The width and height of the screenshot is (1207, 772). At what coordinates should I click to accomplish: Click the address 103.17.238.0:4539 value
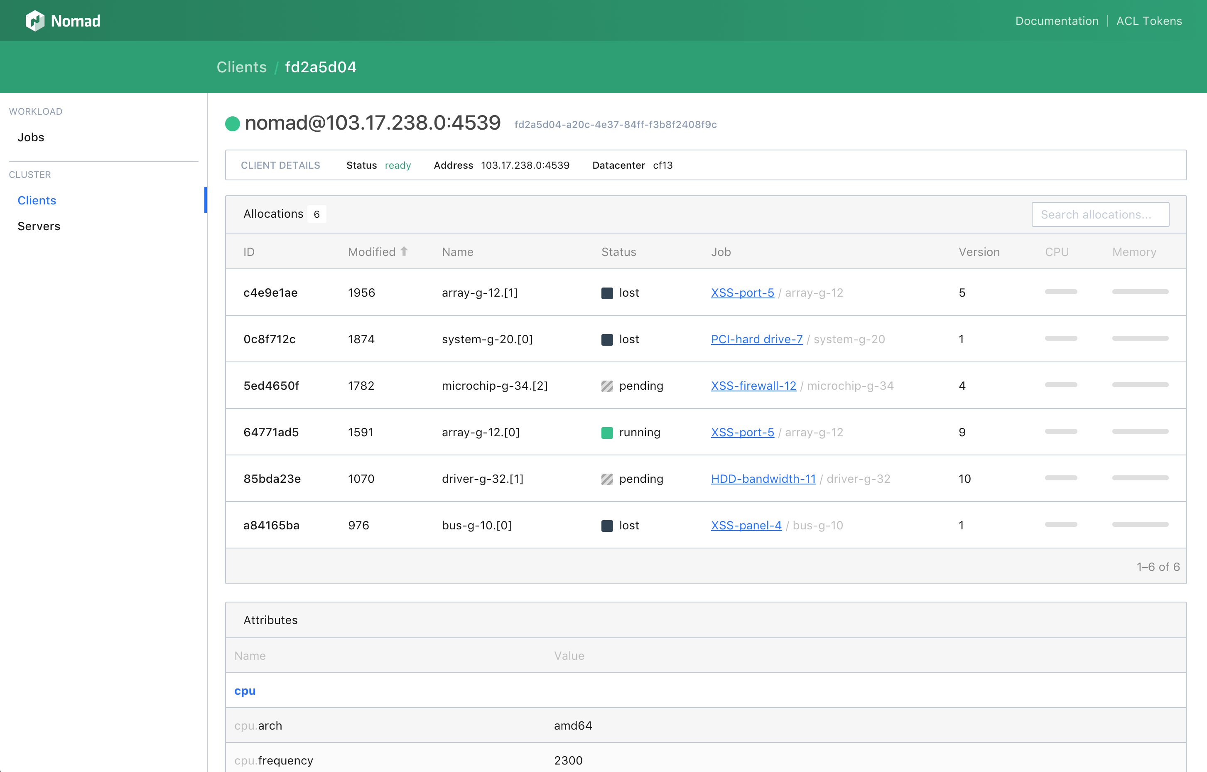point(525,165)
